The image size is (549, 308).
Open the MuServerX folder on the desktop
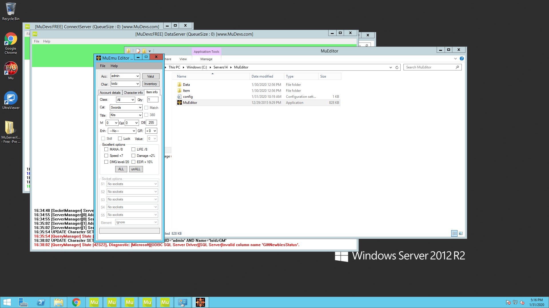tap(11, 131)
